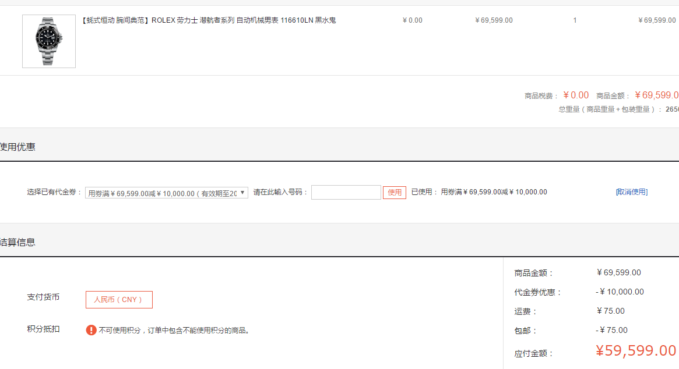
Task: Click the 已使用 applied voucher text
Action: 479,192
